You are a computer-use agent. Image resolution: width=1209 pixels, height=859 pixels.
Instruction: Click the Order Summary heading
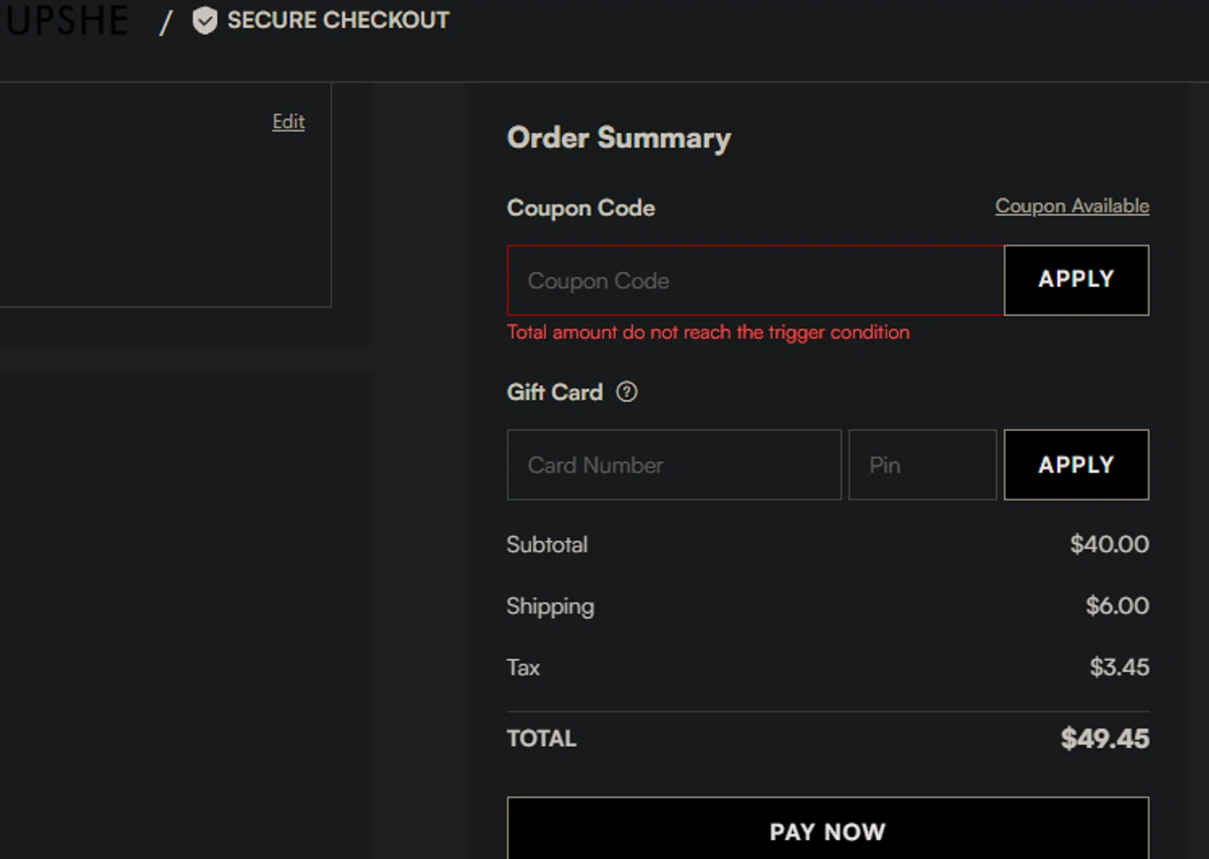pos(618,138)
